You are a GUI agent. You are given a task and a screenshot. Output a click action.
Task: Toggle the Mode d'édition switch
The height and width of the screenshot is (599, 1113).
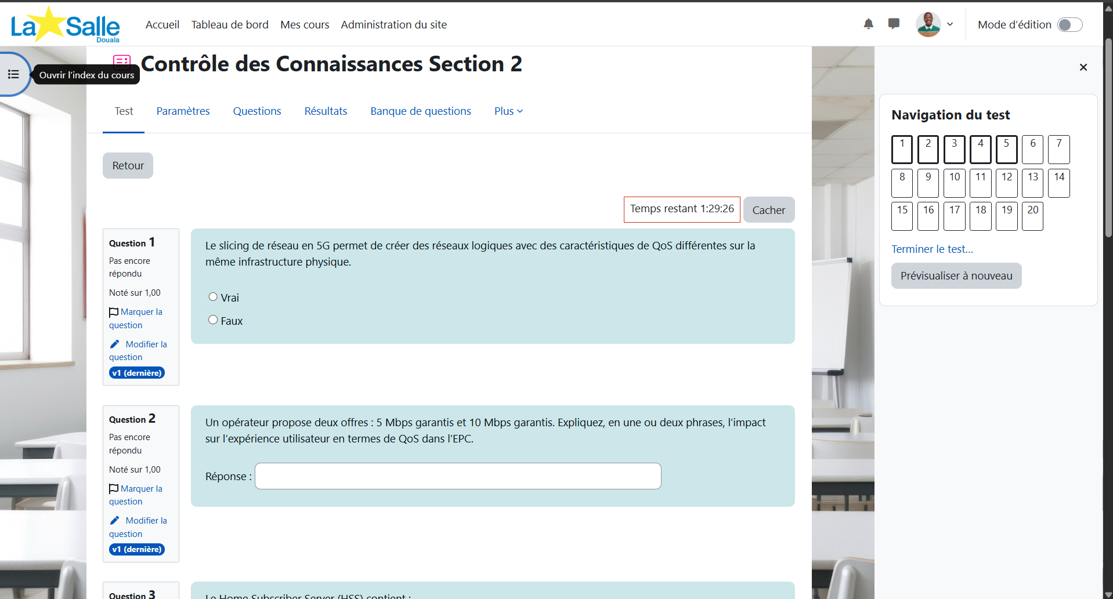[1069, 25]
